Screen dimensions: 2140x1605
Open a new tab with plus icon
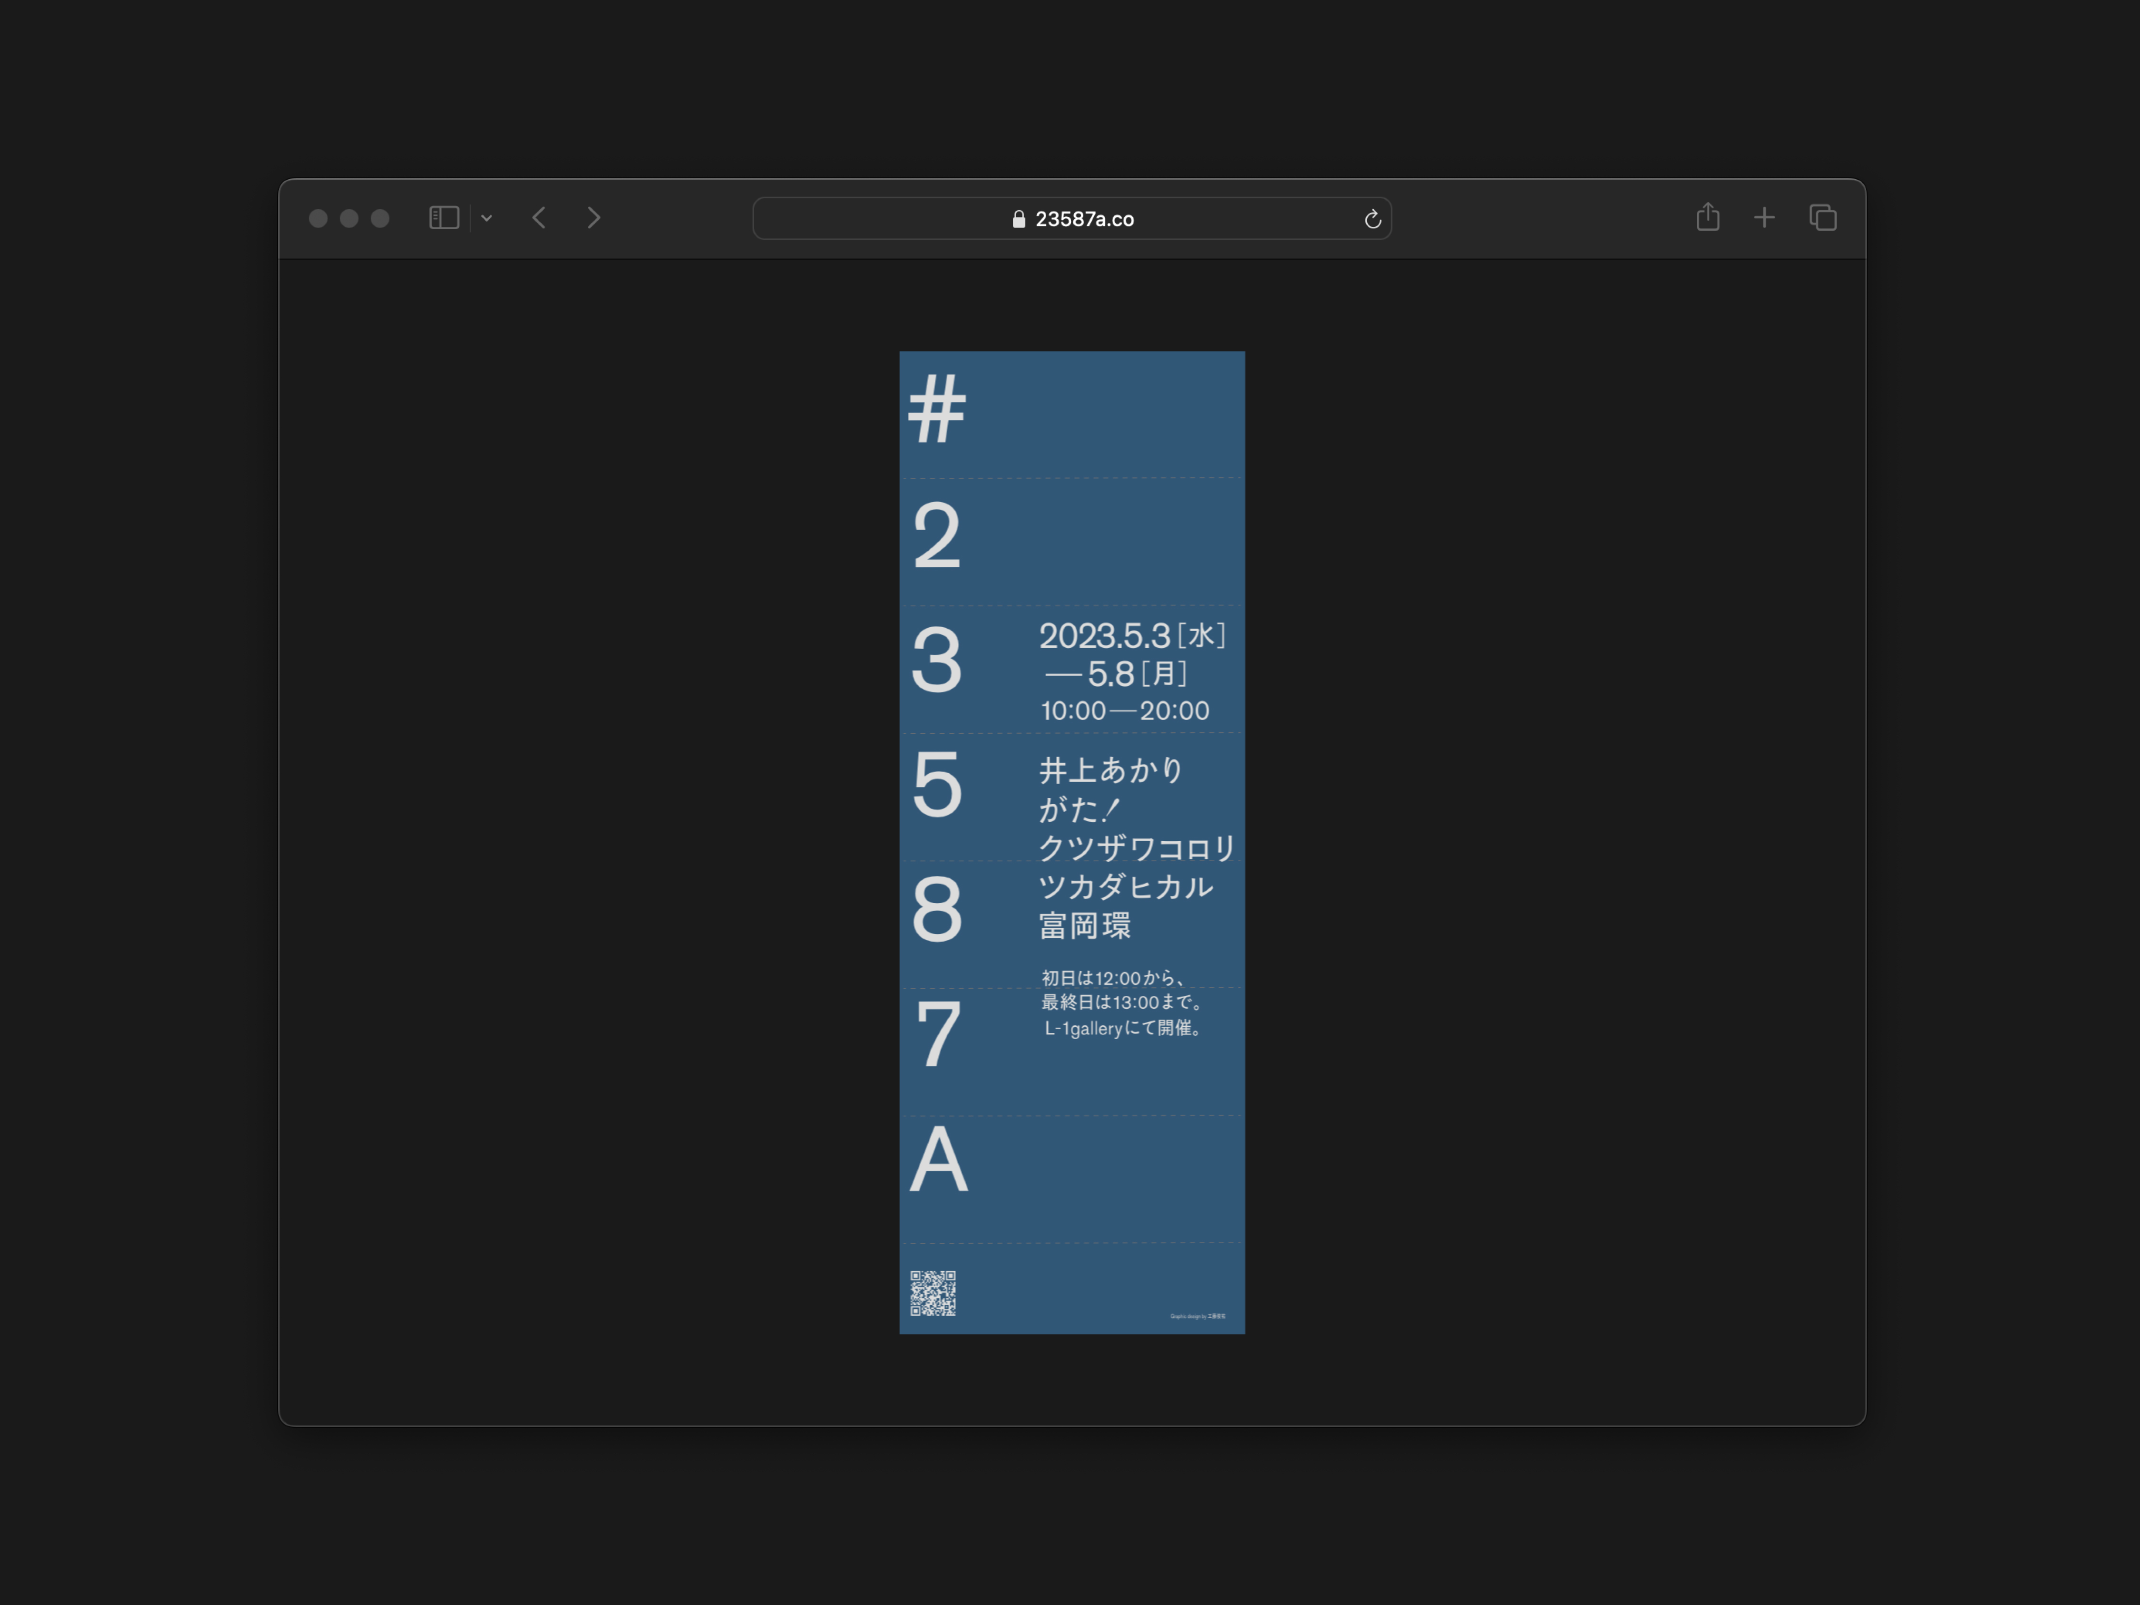pos(1764,218)
